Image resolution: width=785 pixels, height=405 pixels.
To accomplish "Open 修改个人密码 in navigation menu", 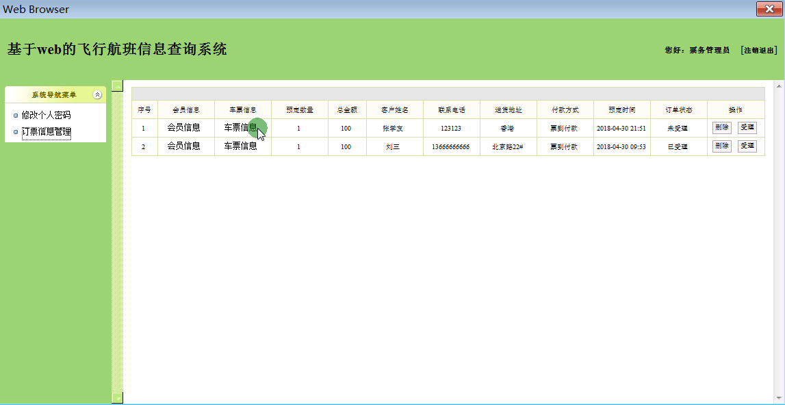I will (46, 115).
